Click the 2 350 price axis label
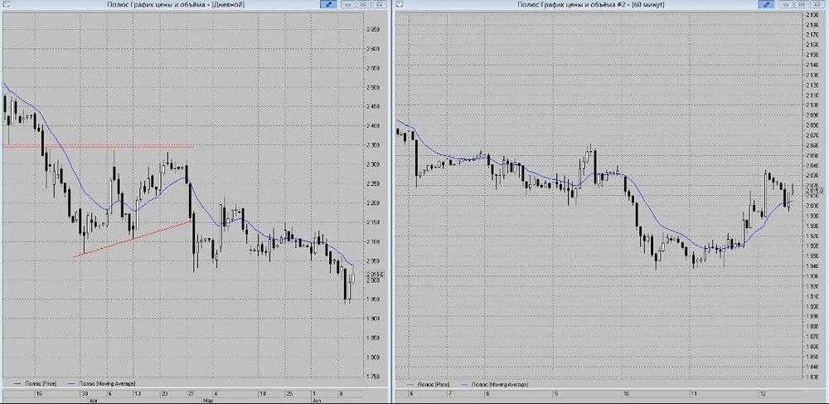Screen dimensions: 829x404 click(x=373, y=145)
